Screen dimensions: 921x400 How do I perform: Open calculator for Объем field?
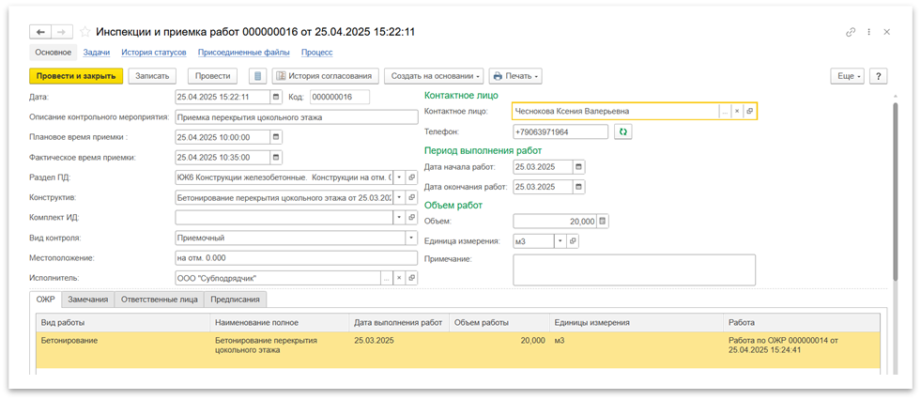(x=603, y=222)
